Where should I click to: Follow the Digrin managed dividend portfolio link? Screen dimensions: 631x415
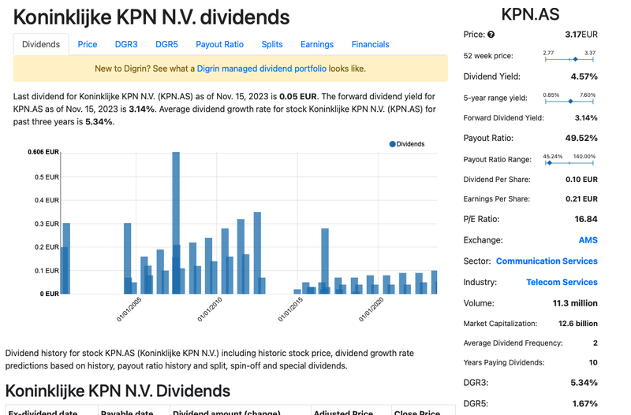[262, 69]
